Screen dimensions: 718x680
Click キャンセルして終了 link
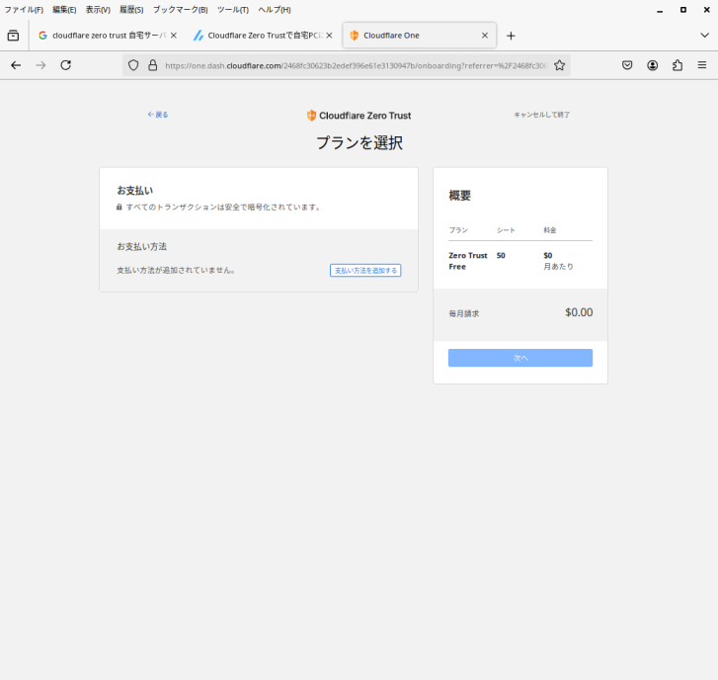[x=541, y=115]
